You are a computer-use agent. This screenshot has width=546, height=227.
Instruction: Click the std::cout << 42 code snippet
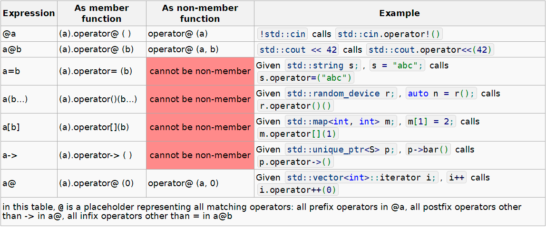298,50
